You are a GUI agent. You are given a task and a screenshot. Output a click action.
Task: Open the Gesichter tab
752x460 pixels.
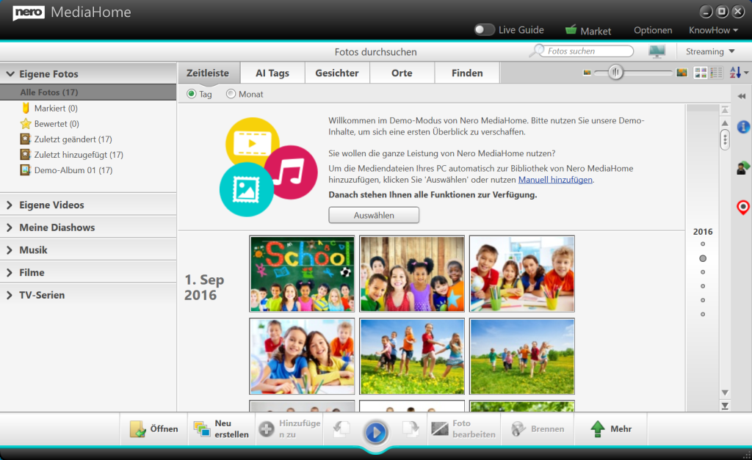tap(337, 73)
